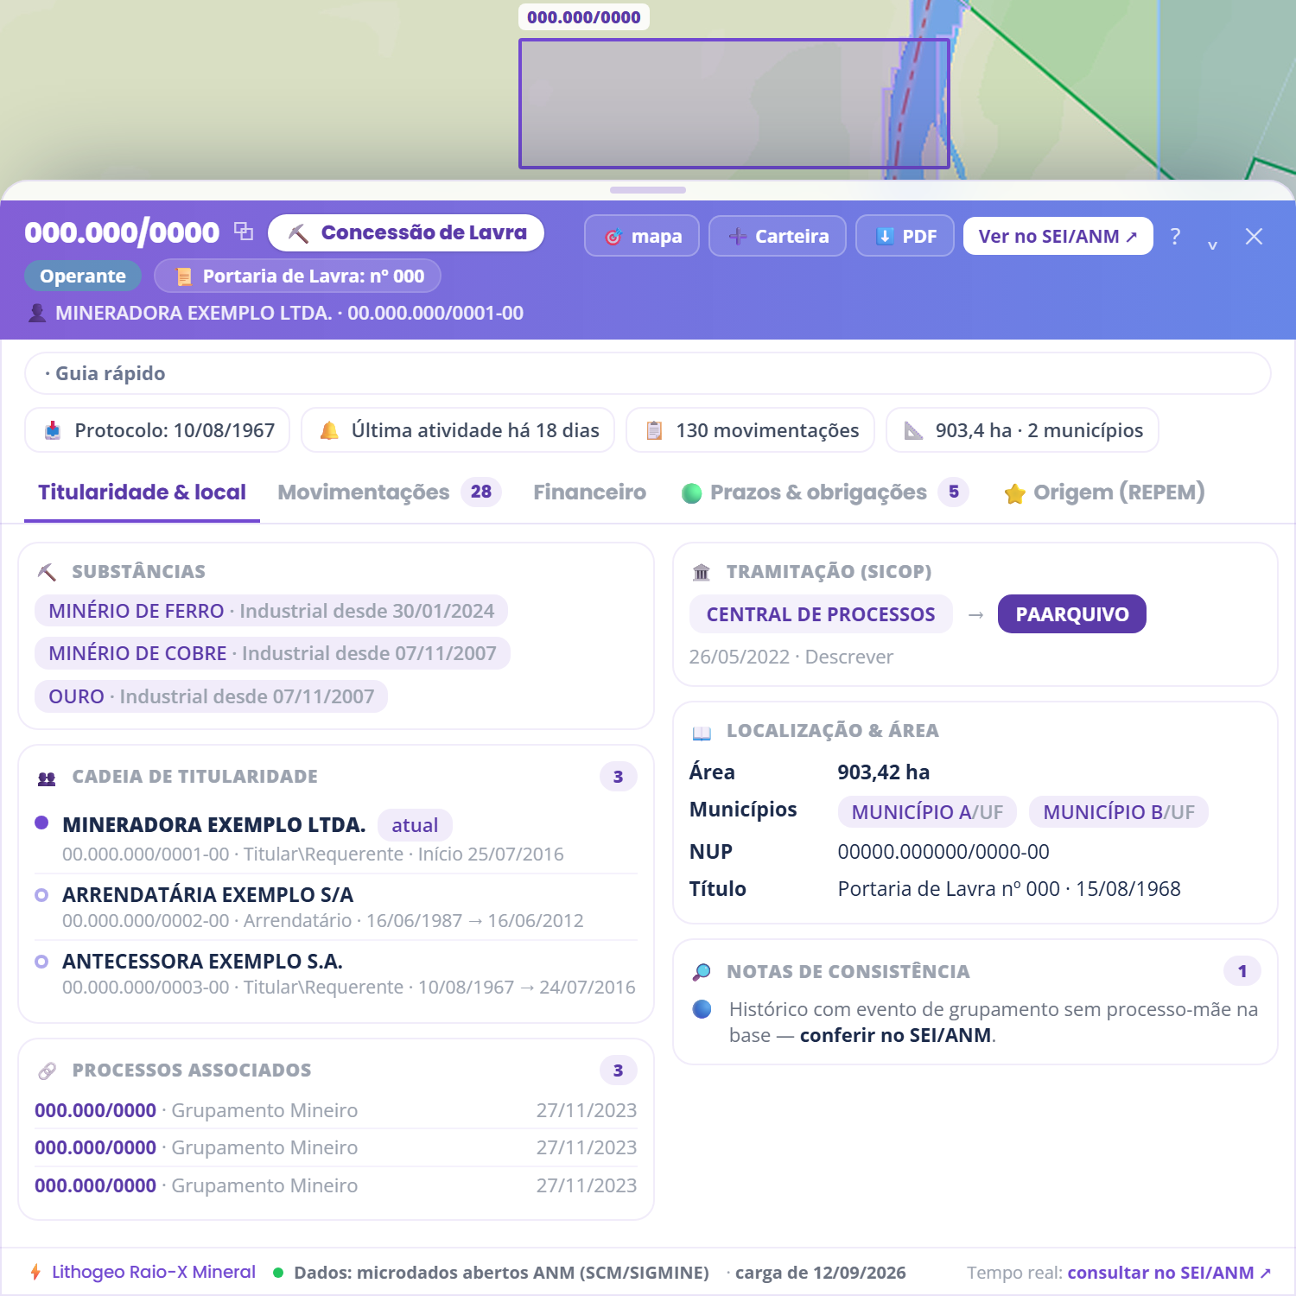Close the process detail panel
The height and width of the screenshot is (1296, 1296).
coord(1255,236)
